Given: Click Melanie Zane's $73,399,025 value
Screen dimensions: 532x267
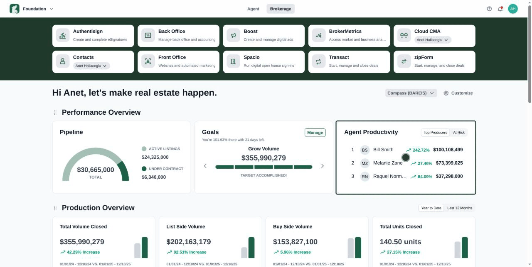Looking at the screenshot, I should click(x=449, y=163).
